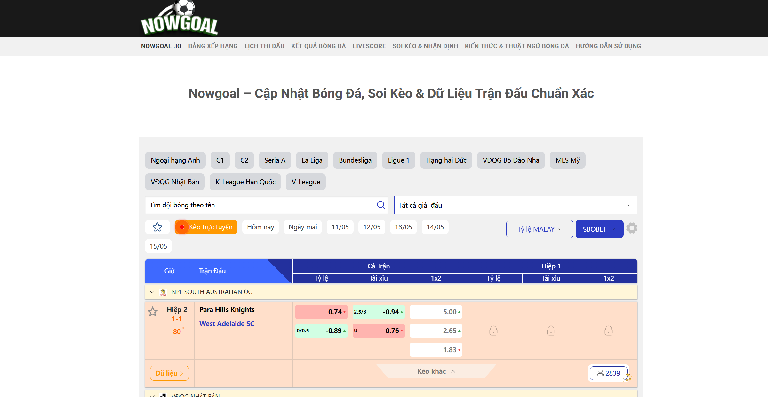Click the 2839 viewers badge
The width and height of the screenshot is (768, 397).
pyautogui.click(x=609, y=373)
